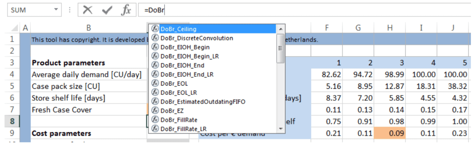Confirm formula entry with the checkmark icon

coord(107,10)
